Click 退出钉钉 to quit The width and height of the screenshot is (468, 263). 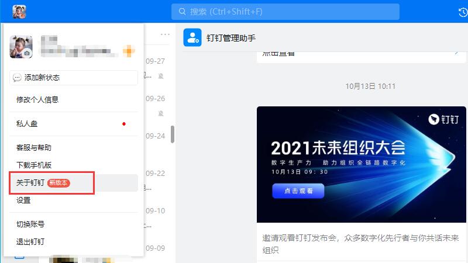(x=30, y=241)
